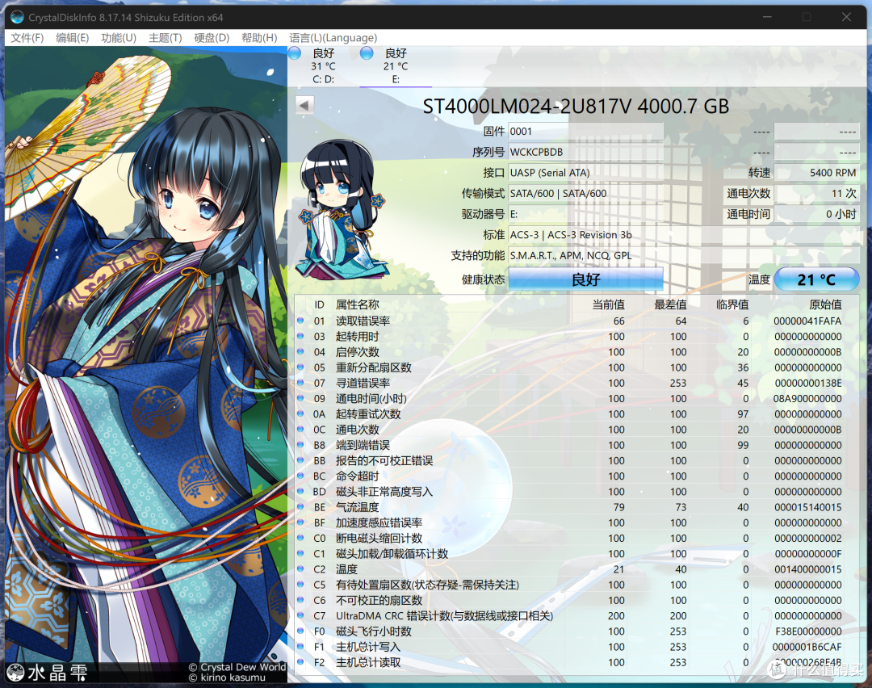The height and width of the screenshot is (688, 872).
Task: Click the 属性名称 column header
Action: click(x=357, y=304)
